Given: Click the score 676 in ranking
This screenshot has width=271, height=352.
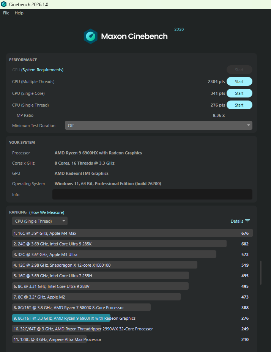Looking at the screenshot, I should pyautogui.click(x=245, y=233).
